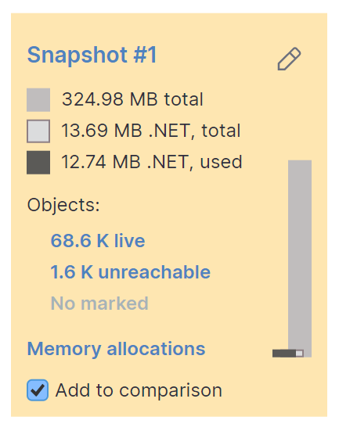Screen dimensions: 339x431
Task: Open the 1.6 K unreachable objects link
Action: (131, 272)
